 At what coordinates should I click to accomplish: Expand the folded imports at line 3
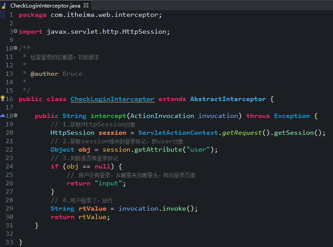[x=16, y=31]
